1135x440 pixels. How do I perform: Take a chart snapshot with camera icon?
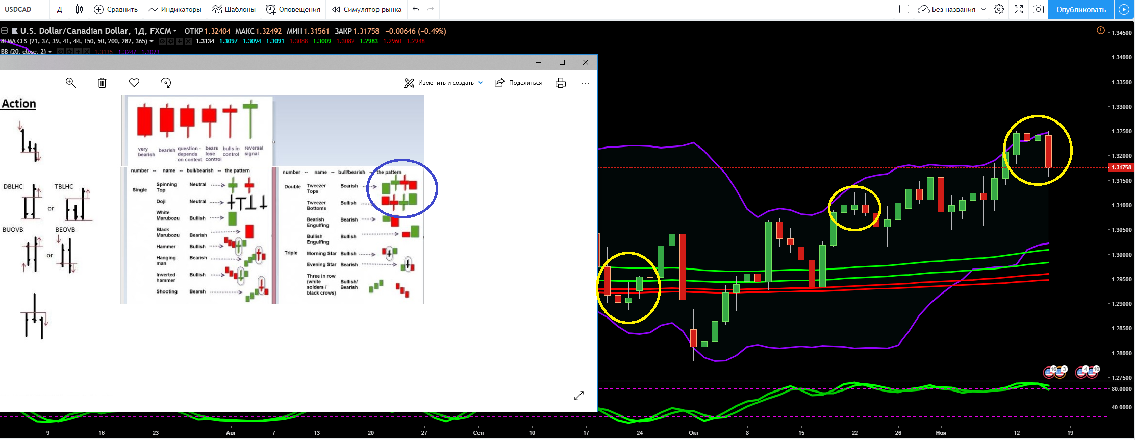[1038, 9]
